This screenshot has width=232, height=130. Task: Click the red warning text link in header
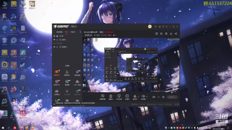[x=109, y=32]
